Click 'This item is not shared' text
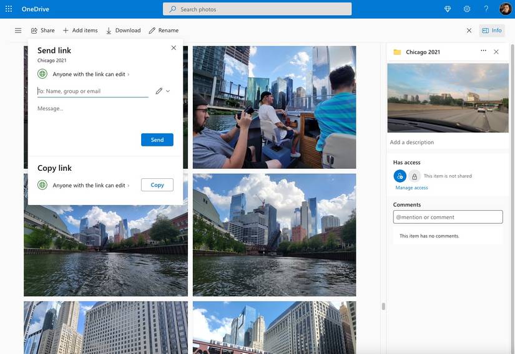Viewport: 515px width, 354px height. pyautogui.click(x=448, y=176)
